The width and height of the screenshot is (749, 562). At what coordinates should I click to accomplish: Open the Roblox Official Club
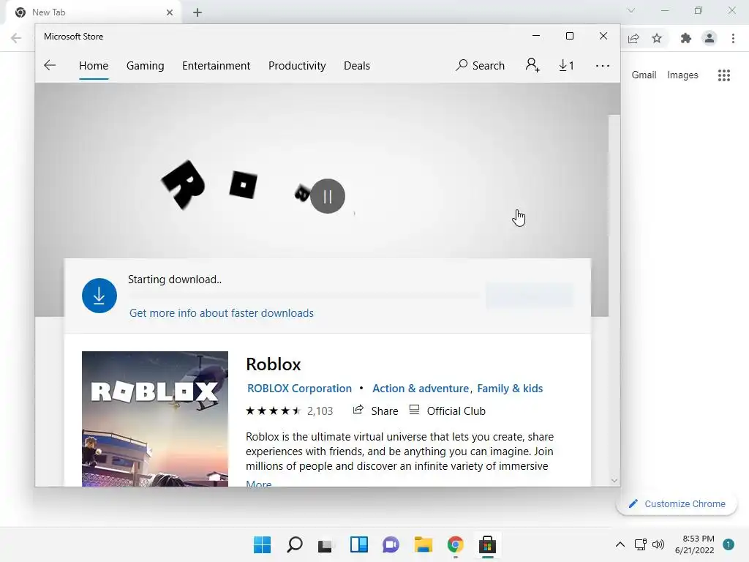[448, 411]
